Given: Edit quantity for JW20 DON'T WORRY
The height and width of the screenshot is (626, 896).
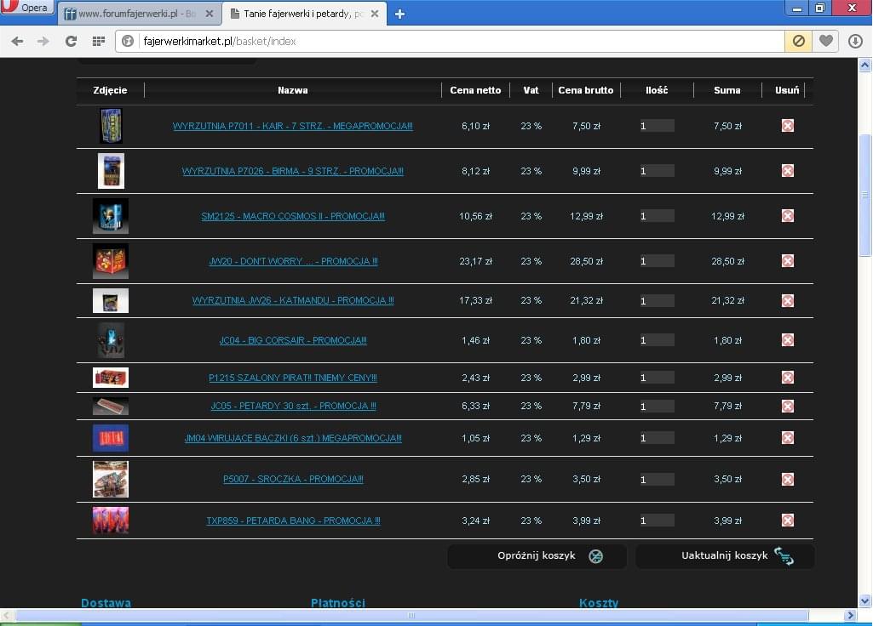Looking at the screenshot, I should coord(657,261).
